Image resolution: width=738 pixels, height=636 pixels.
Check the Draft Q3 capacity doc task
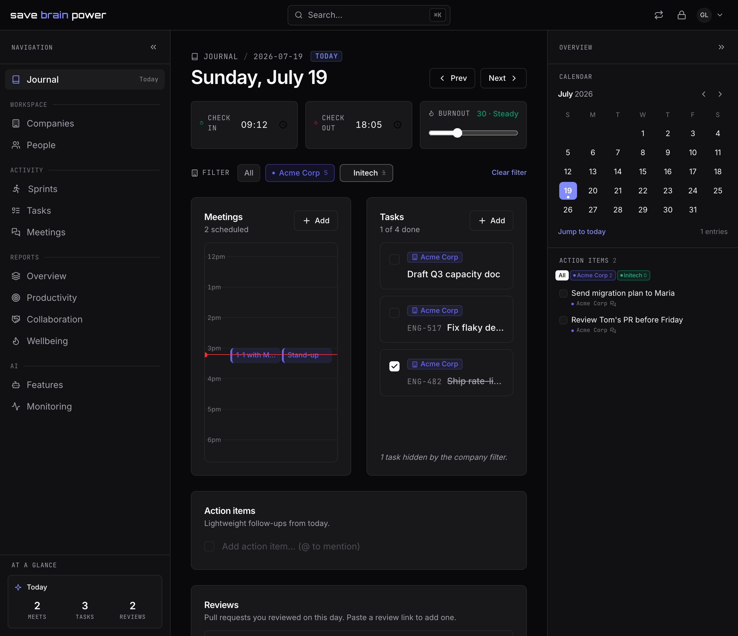click(394, 259)
